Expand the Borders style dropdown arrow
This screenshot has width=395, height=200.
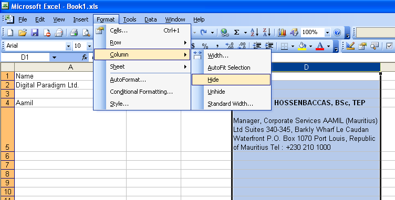293,46
